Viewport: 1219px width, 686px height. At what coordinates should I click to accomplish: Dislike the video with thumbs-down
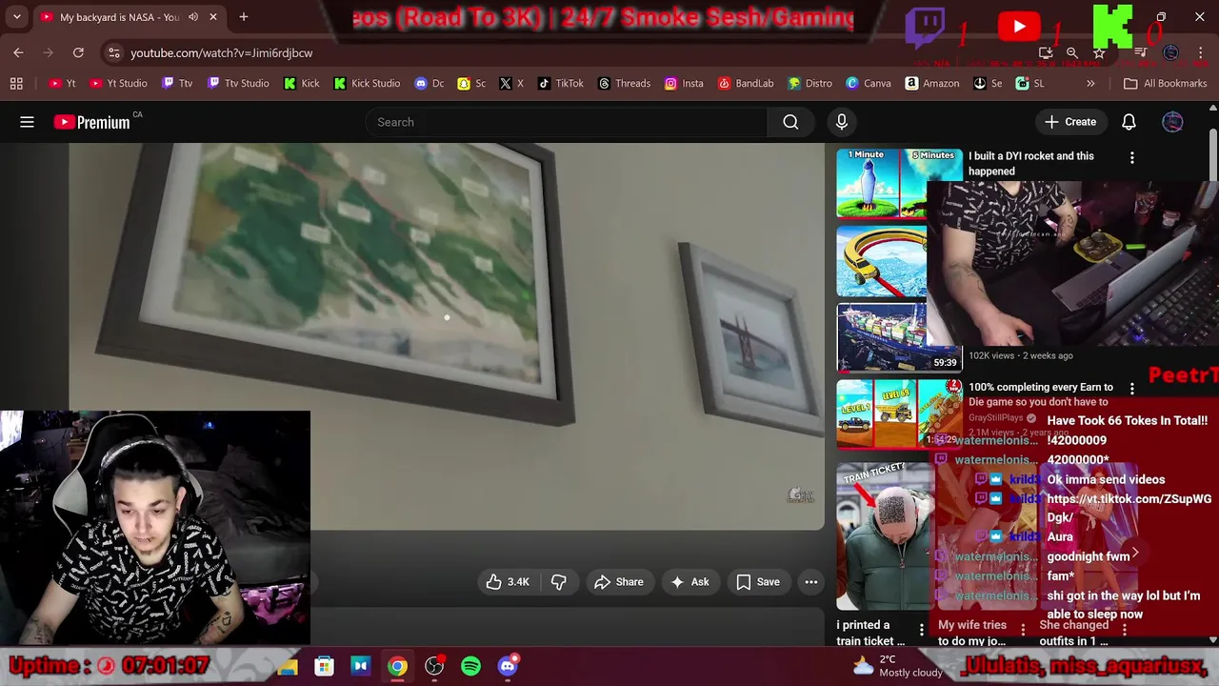pos(559,582)
